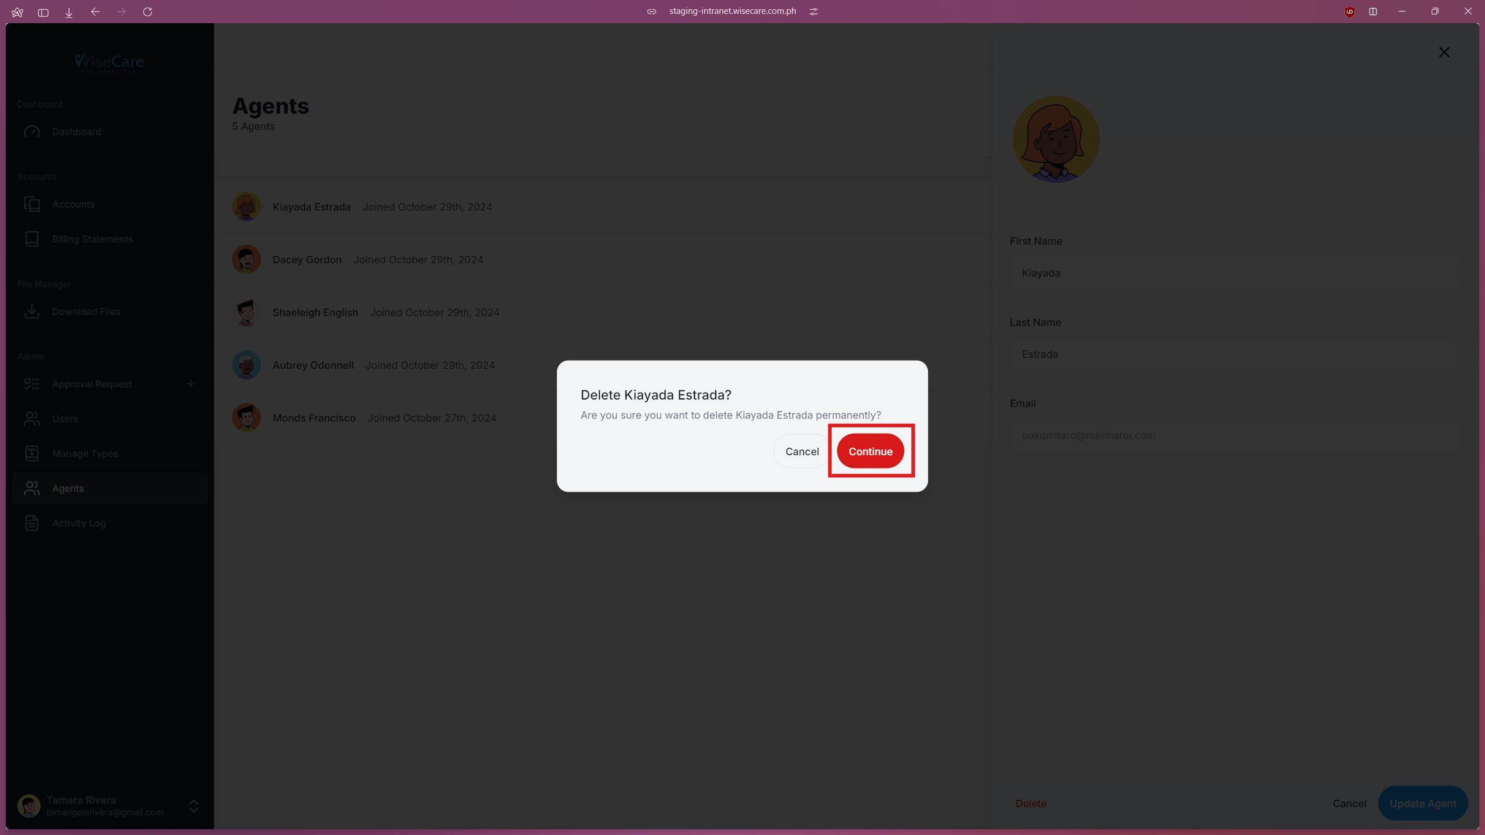Open the Billing Statements sidebar icon
The height and width of the screenshot is (835, 1485).
(x=32, y=239)
